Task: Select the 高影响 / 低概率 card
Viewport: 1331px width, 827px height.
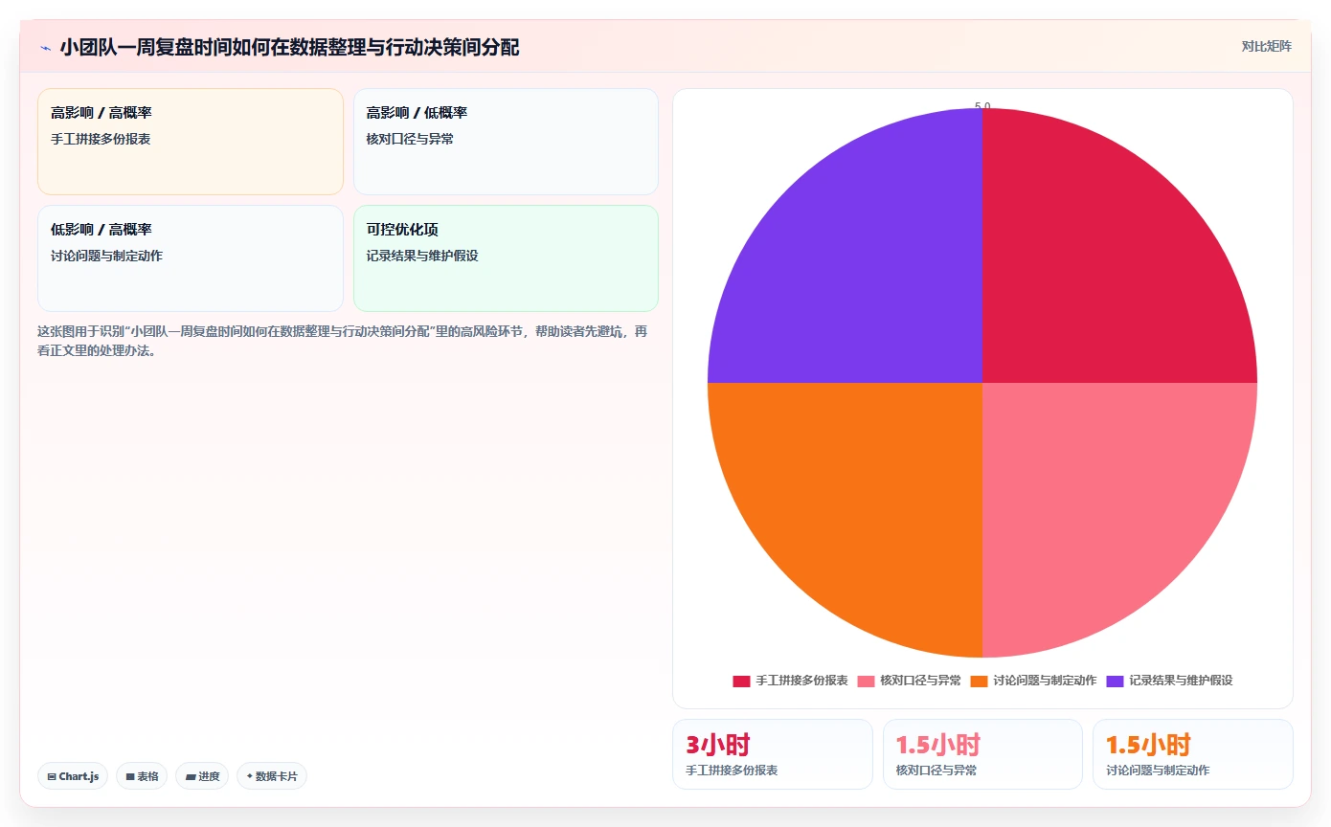Action: pos(506,142)
